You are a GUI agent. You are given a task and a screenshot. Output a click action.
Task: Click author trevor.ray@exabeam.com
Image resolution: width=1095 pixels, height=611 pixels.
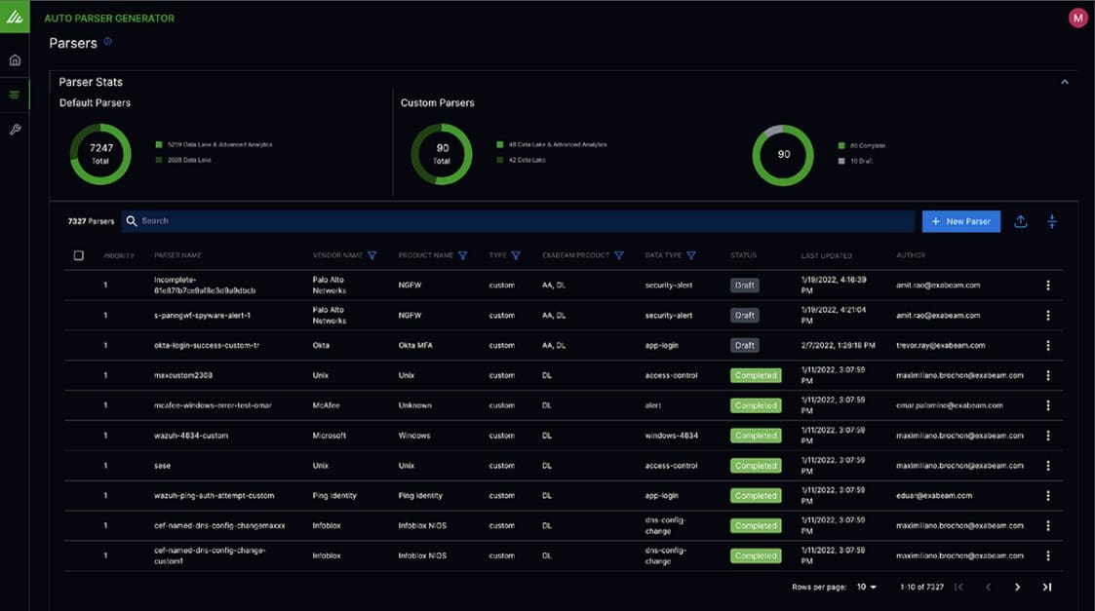(x=940, y=346)
